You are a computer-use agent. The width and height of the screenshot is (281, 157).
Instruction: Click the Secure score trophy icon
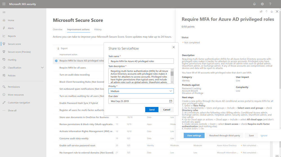click(4, 44)
